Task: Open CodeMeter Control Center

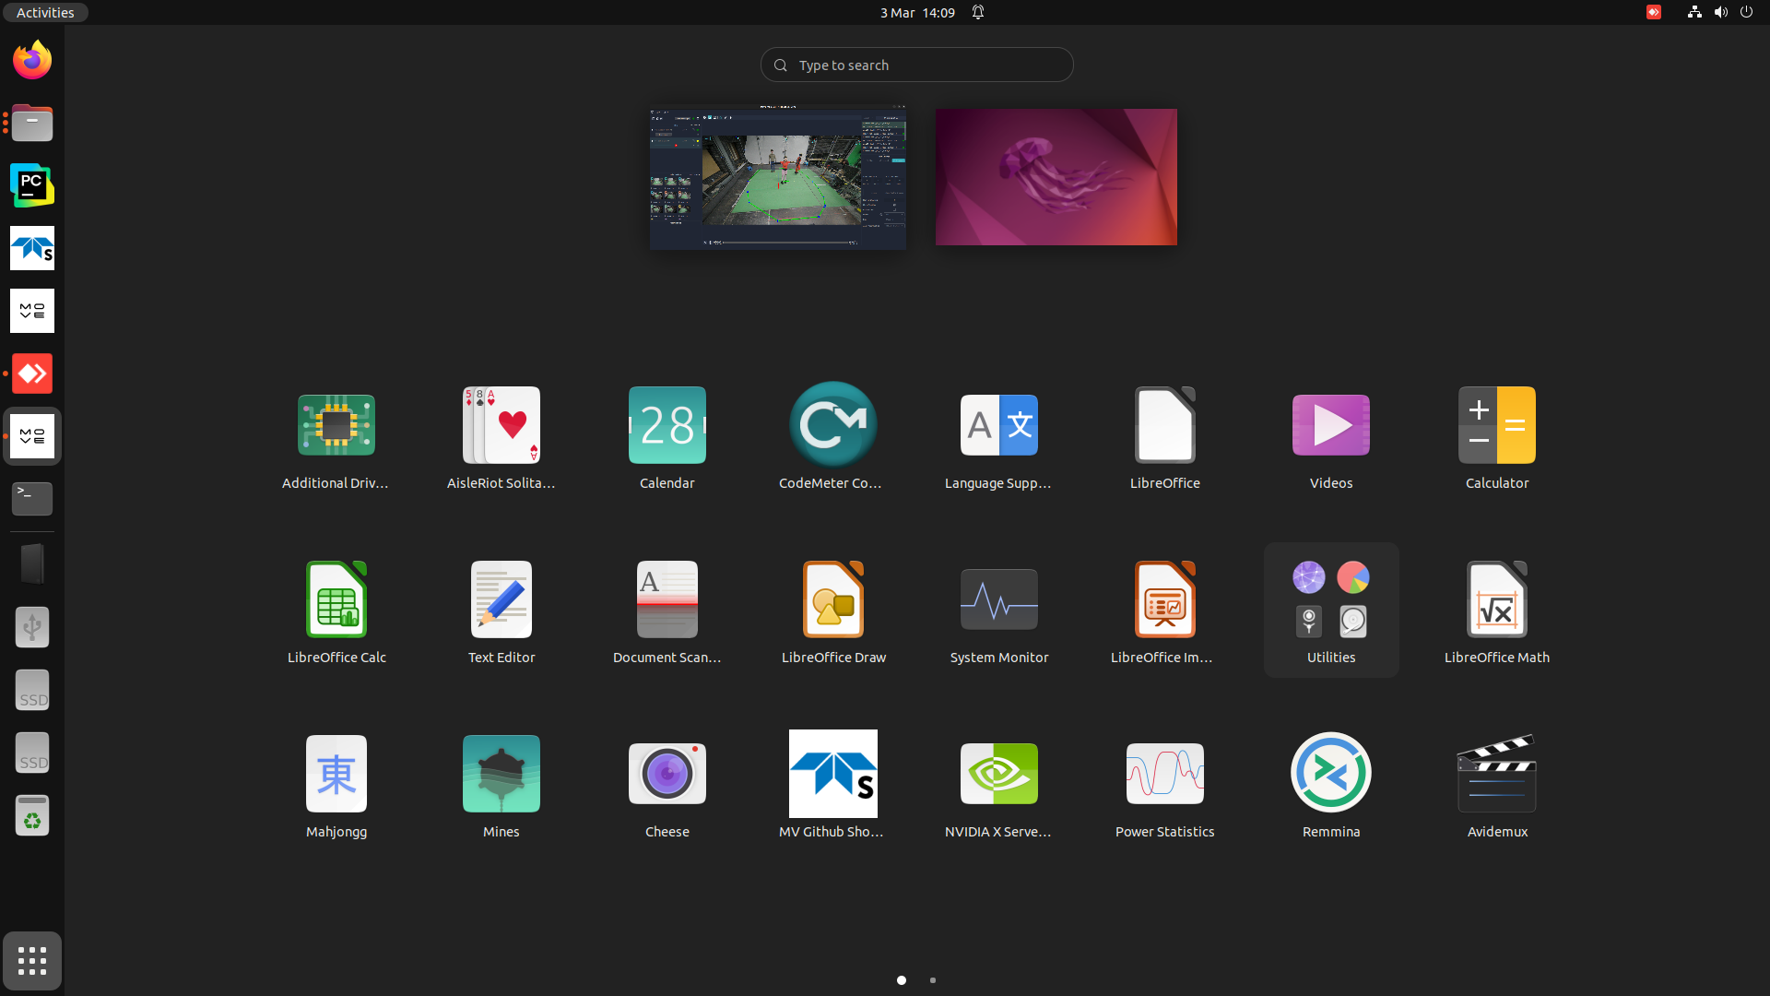Action: coord(833,436)
